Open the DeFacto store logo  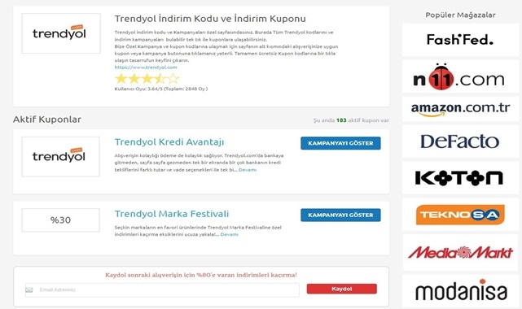pyautogui.click(x=460, y=141)
